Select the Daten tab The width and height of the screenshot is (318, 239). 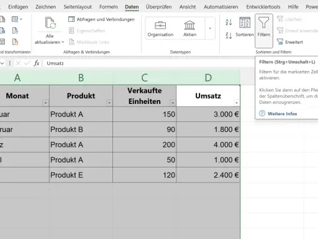(x=132, y=7)
